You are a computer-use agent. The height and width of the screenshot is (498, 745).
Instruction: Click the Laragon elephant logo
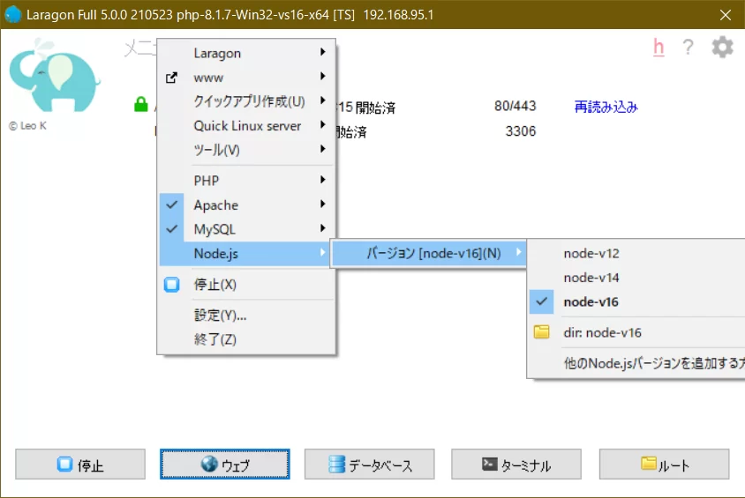55,75
